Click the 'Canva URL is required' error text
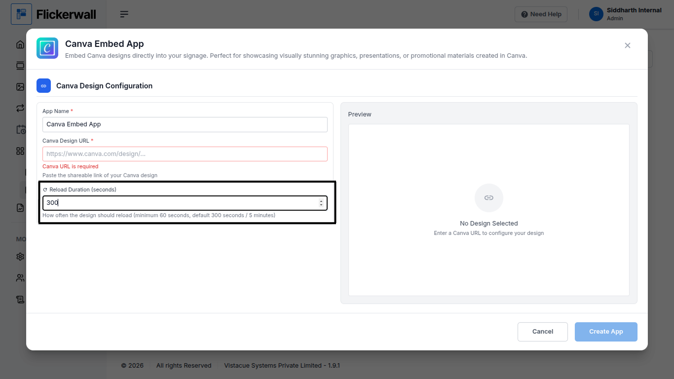The width and height of the screenshot is (674, 379). pos(71,166)
